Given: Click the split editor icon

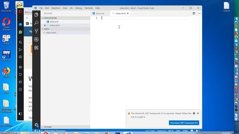Looking at the screenshot, I should (x=194, y=13).
